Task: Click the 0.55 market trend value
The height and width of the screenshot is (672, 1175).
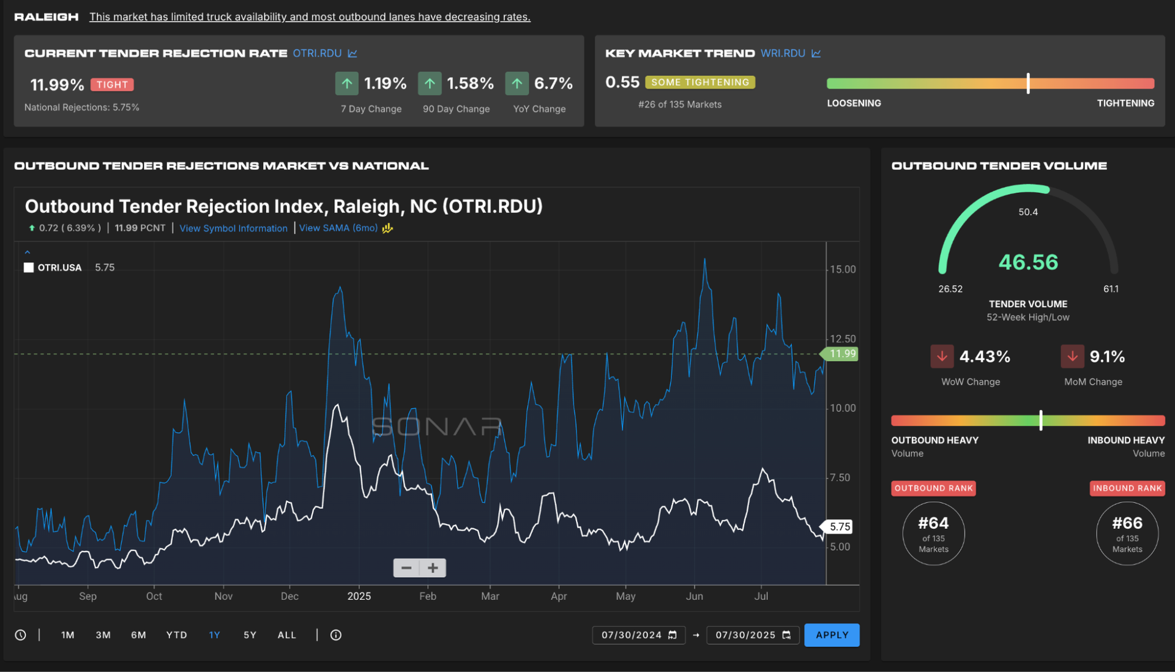Action: [622, 82]
